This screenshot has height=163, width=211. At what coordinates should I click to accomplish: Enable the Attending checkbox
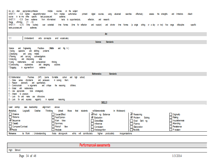pyautogui.click(x=171, y=123)
